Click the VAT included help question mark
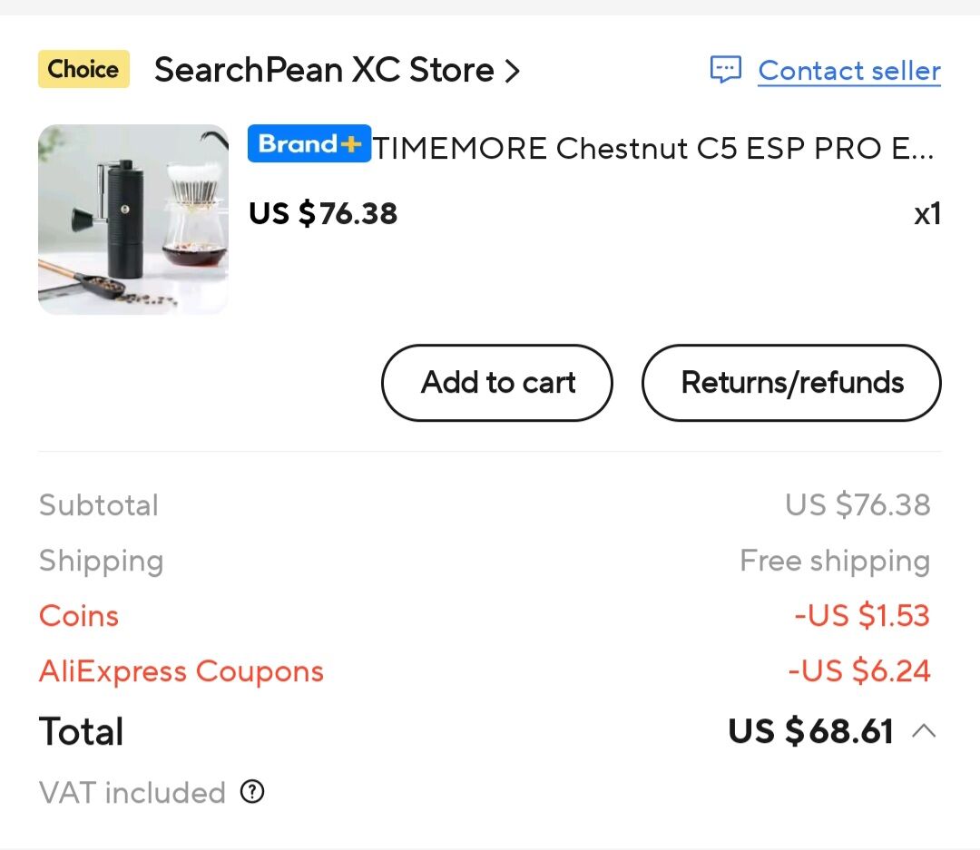 click(x=252, y=792)
